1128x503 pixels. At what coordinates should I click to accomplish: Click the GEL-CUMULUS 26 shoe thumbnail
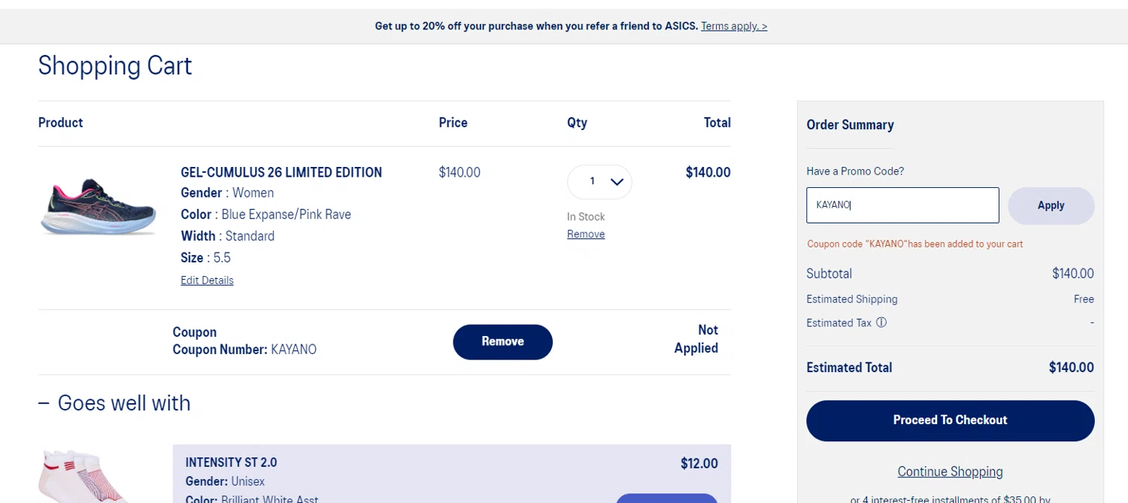98,207
